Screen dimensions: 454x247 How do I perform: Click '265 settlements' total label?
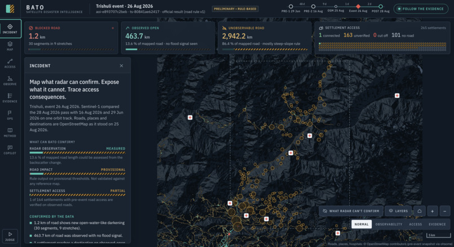click(x=433, y=28)
